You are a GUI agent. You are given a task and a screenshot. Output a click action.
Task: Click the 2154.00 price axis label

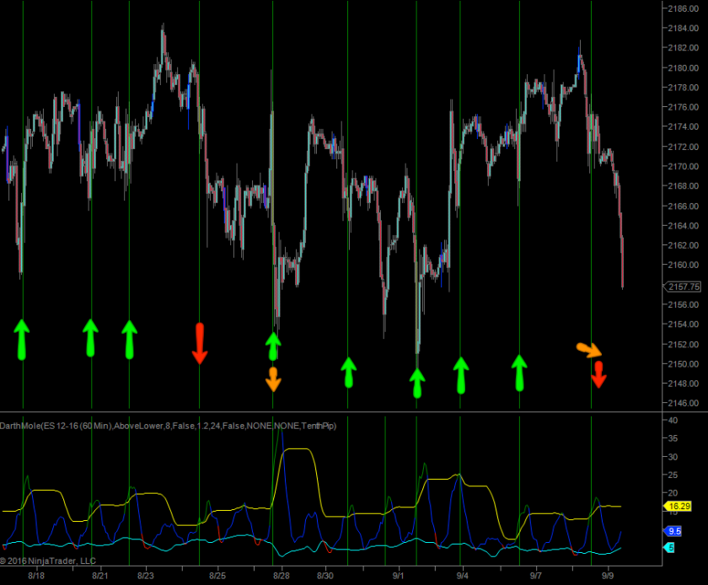click(x=684, y=324)
